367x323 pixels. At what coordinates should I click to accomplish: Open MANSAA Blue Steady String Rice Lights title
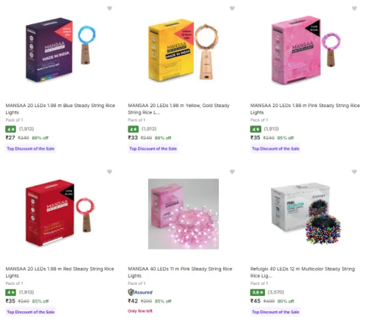pyautogui.click(x=60, y=109)
